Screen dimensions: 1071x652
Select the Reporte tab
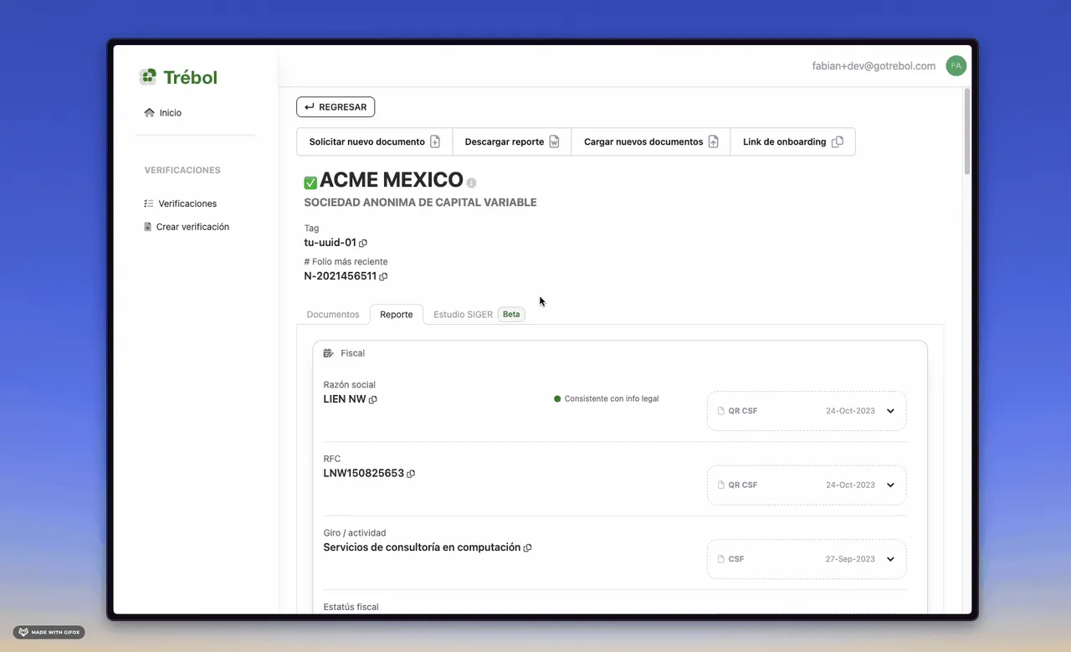point(397,315)
